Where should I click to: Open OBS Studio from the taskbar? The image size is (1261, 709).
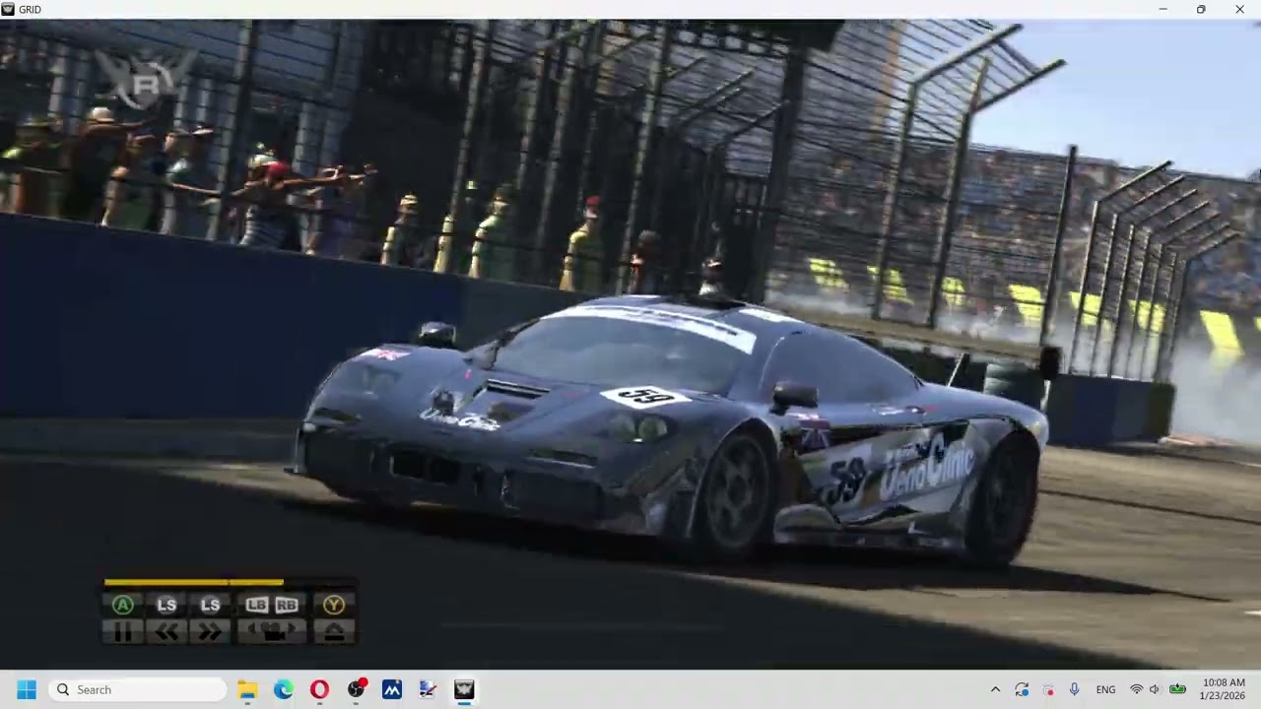(356, 689)
